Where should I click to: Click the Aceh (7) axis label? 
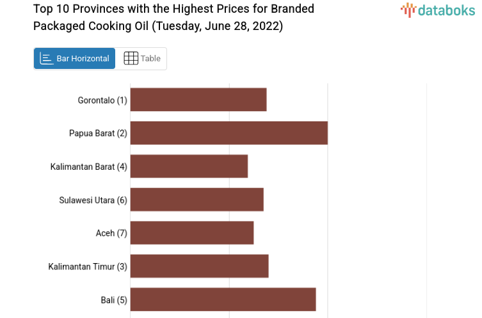pos(111,233)
